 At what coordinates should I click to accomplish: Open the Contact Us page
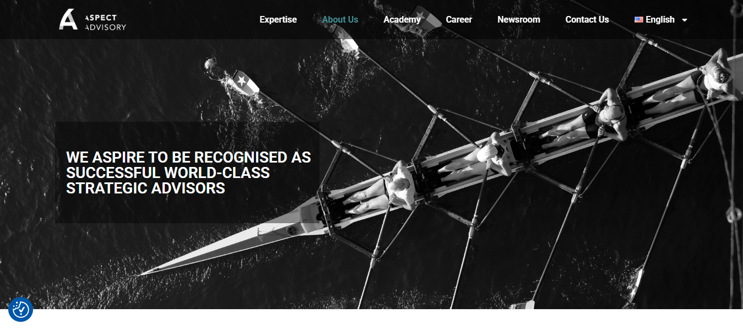587,19
